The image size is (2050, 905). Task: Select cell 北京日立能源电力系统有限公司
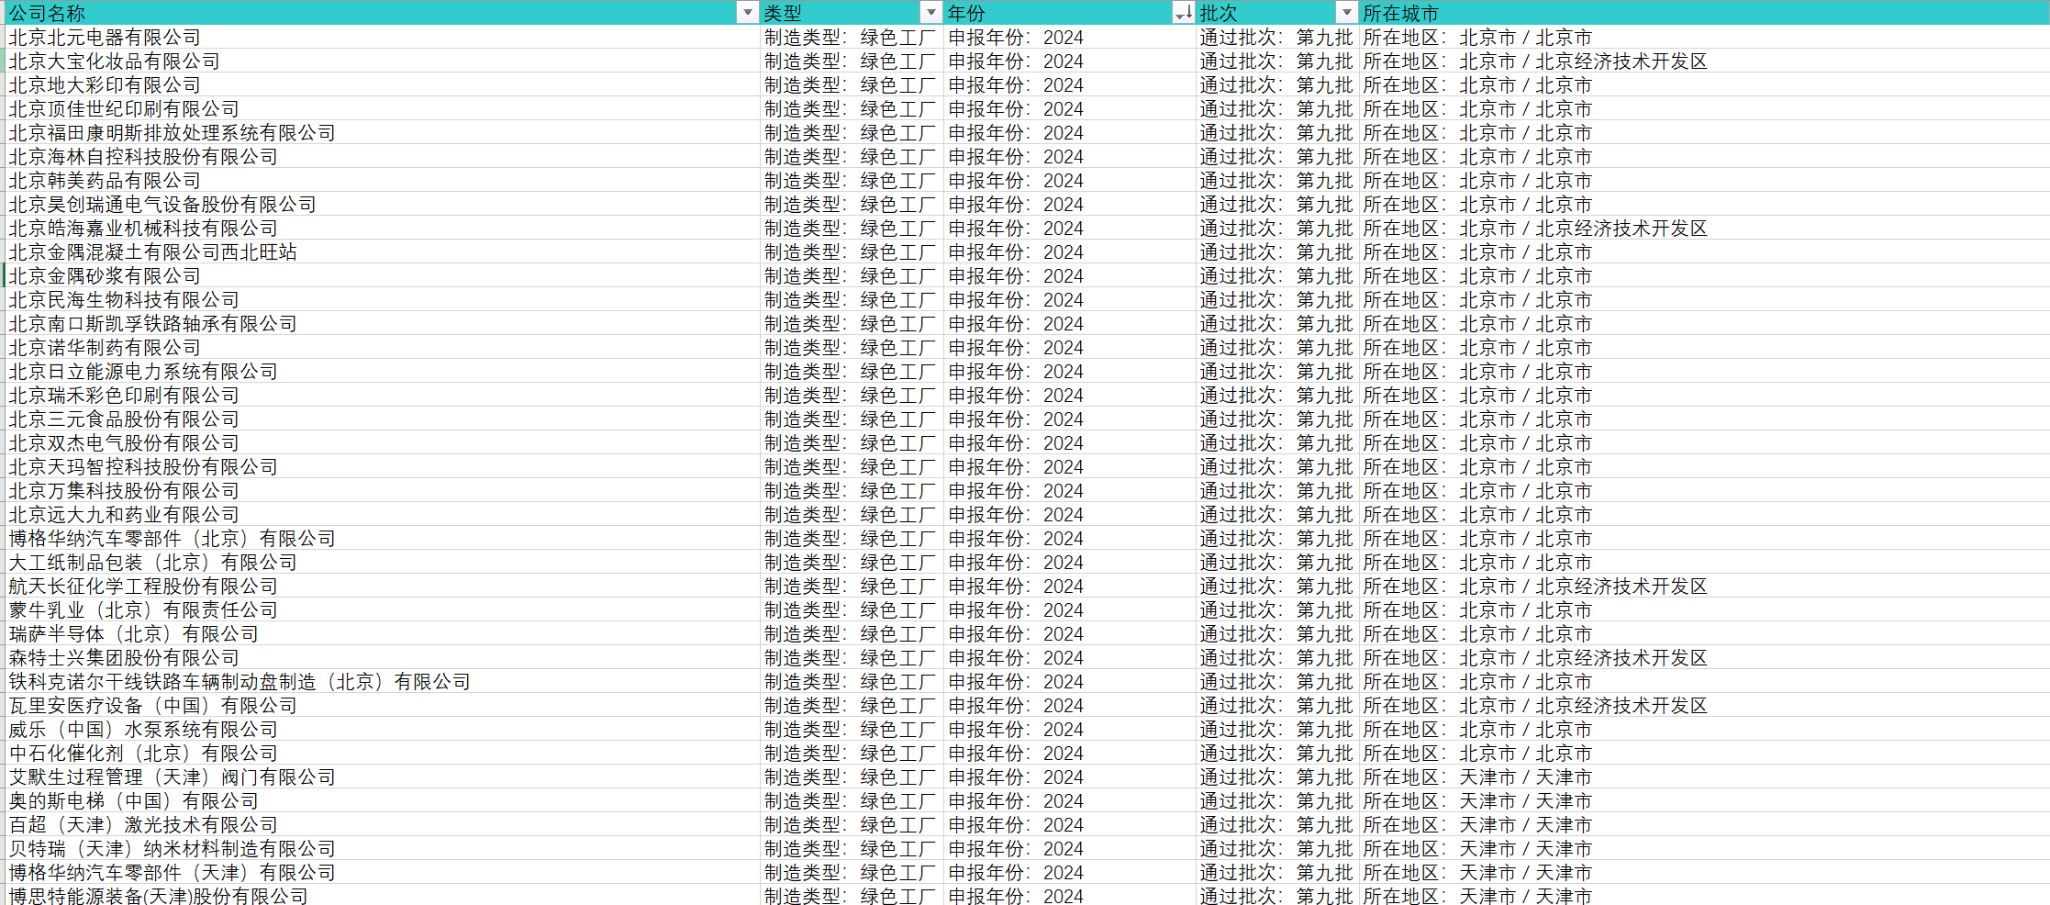(x=383, y=372)
